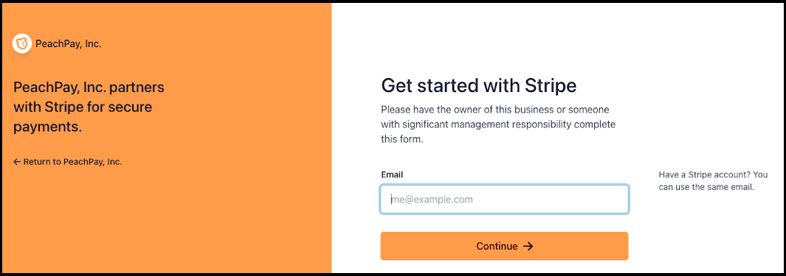Click the 'this form.' text above Email
786x276 pixels.
pos(402,140)
